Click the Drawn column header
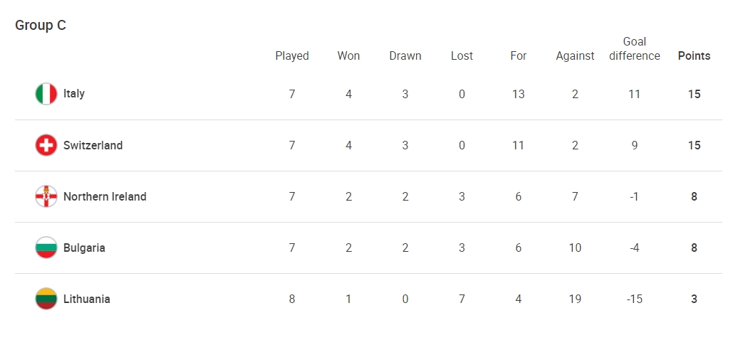Image resolution: width=738 pixels, height=340 pixels. coord(405,56)
